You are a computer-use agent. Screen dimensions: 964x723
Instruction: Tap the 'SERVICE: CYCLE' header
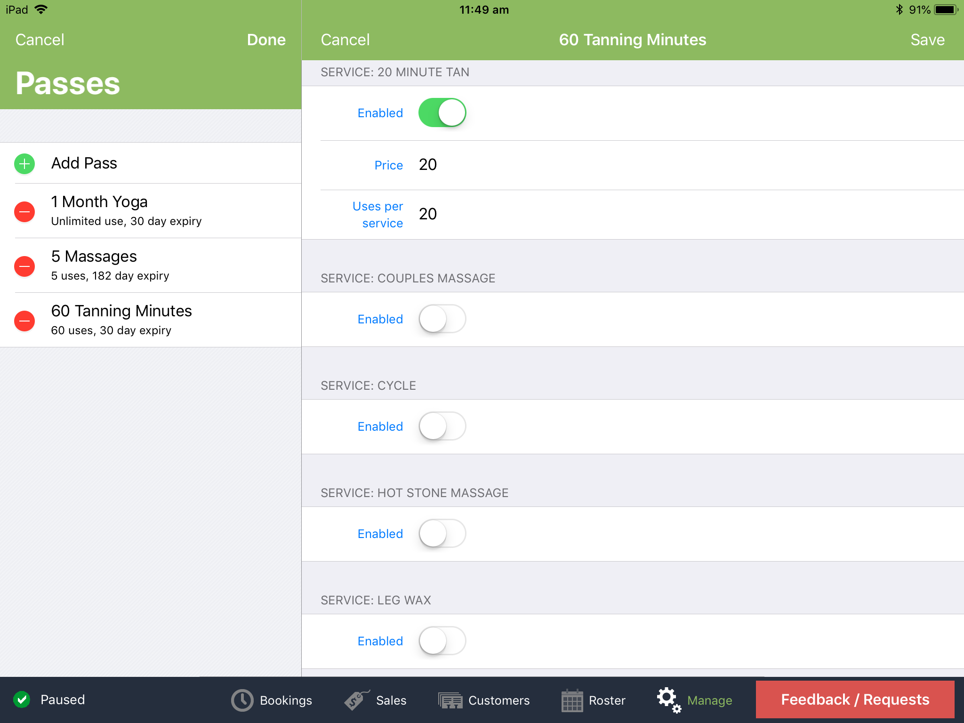[369, 386]
